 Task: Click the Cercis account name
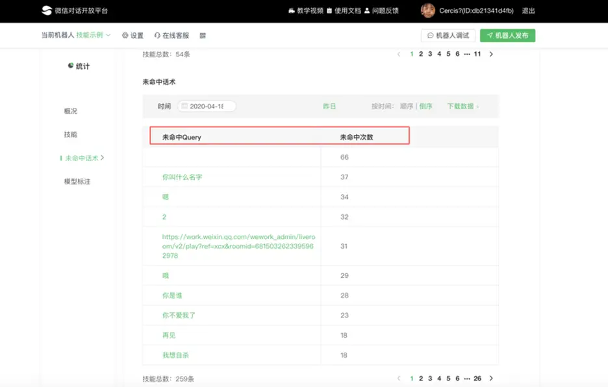(x=476, y=10)
